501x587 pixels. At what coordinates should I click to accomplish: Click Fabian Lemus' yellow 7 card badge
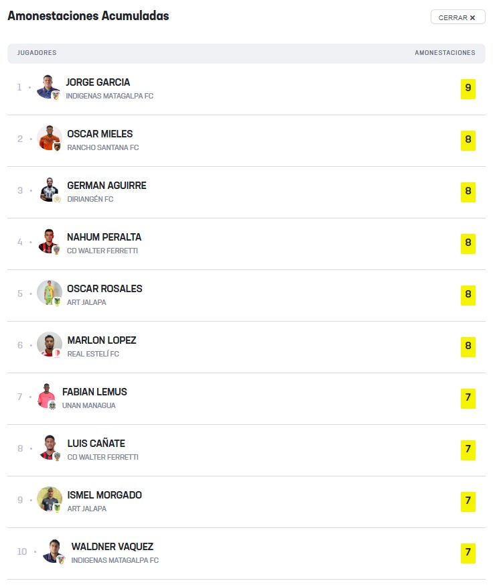[x=468, y=399]
